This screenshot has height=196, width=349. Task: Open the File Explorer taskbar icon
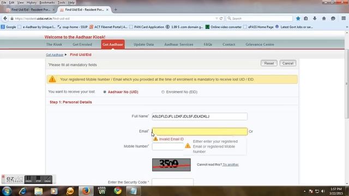point(39,191)
